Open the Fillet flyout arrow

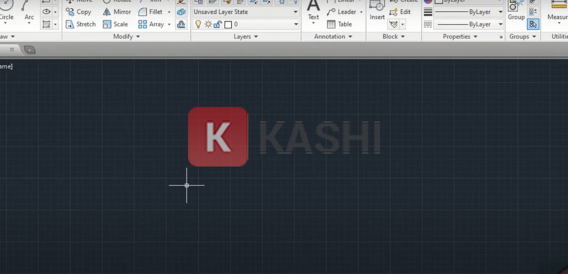click(x=169, y=12)
